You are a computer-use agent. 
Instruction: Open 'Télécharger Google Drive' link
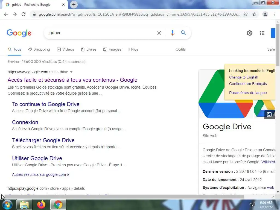pyautogui.click(x=43, y=140)
